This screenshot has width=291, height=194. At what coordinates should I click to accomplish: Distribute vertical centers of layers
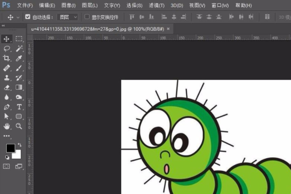click(209, 17)
